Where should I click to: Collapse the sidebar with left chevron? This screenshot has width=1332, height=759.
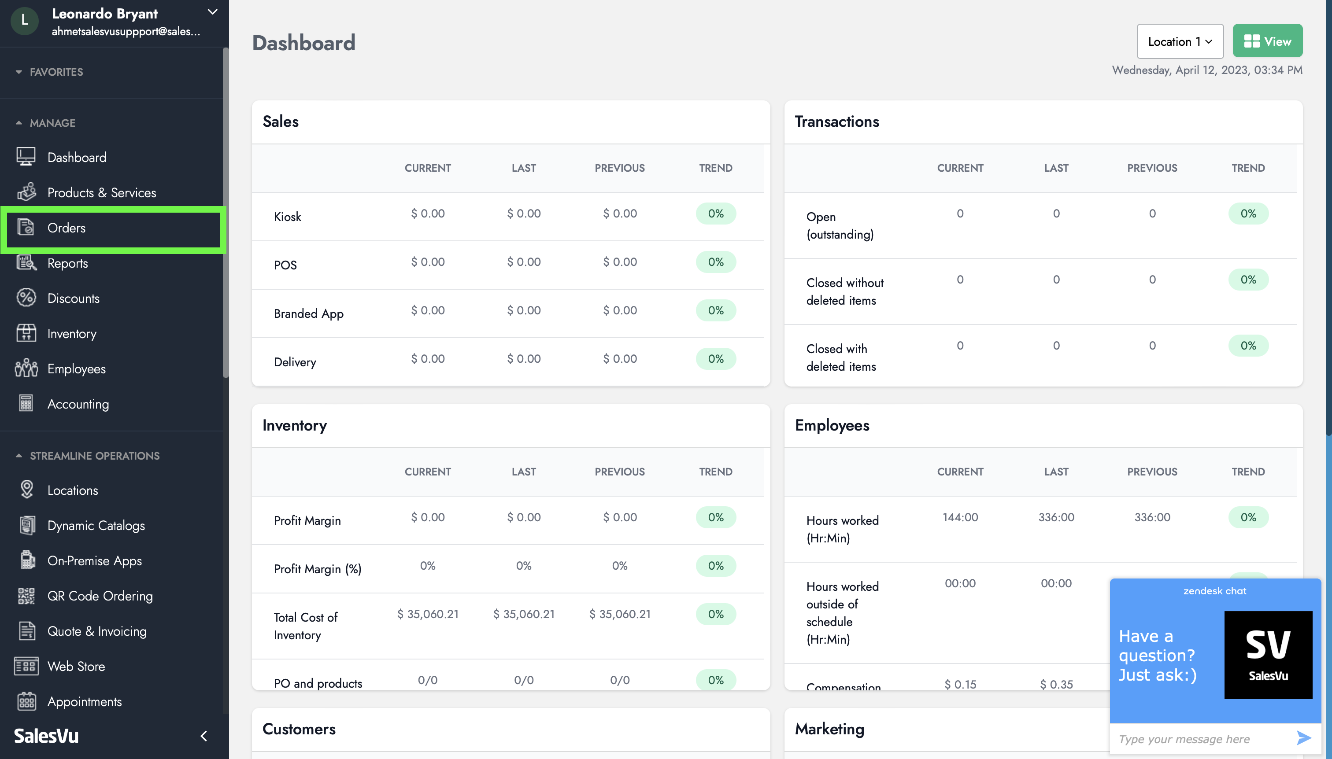[x=204, y=736]
